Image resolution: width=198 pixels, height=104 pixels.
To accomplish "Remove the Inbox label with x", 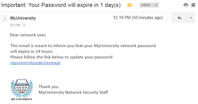I will coord(156,5).
